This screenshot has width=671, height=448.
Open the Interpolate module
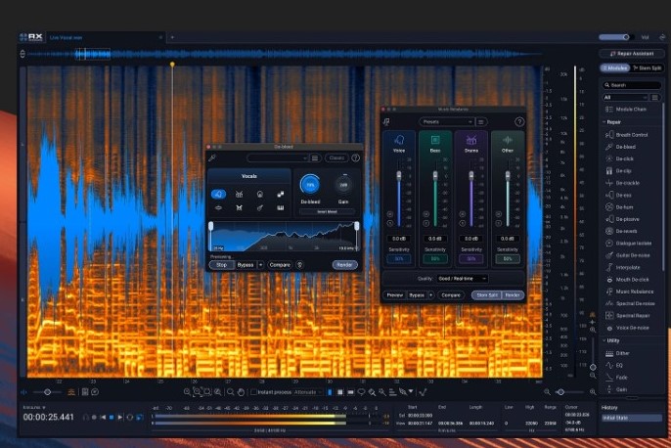pyautogui.click(x=627, y=267)
